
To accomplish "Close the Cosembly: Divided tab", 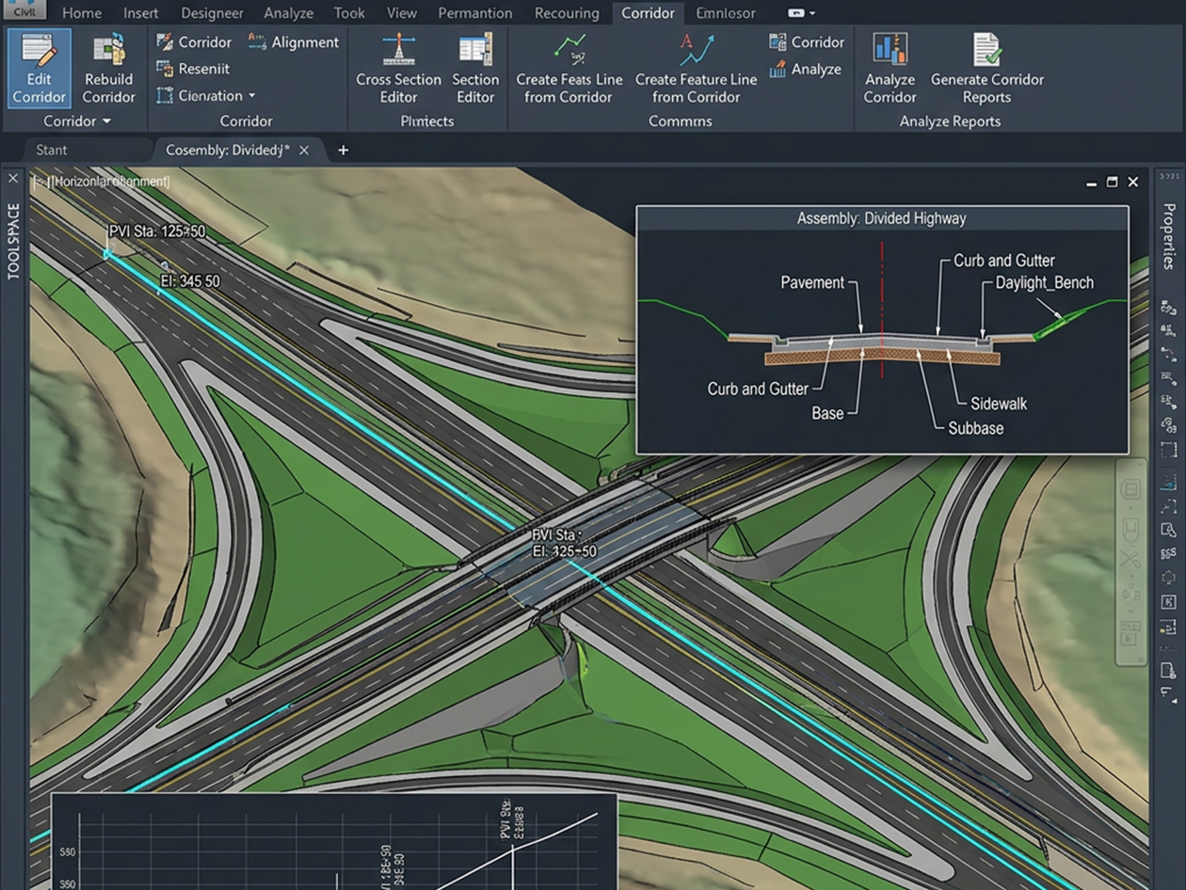I will tap(304, 150).
